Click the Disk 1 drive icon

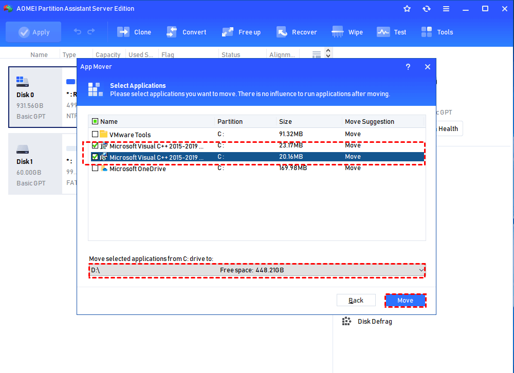(x=23, y=149)
